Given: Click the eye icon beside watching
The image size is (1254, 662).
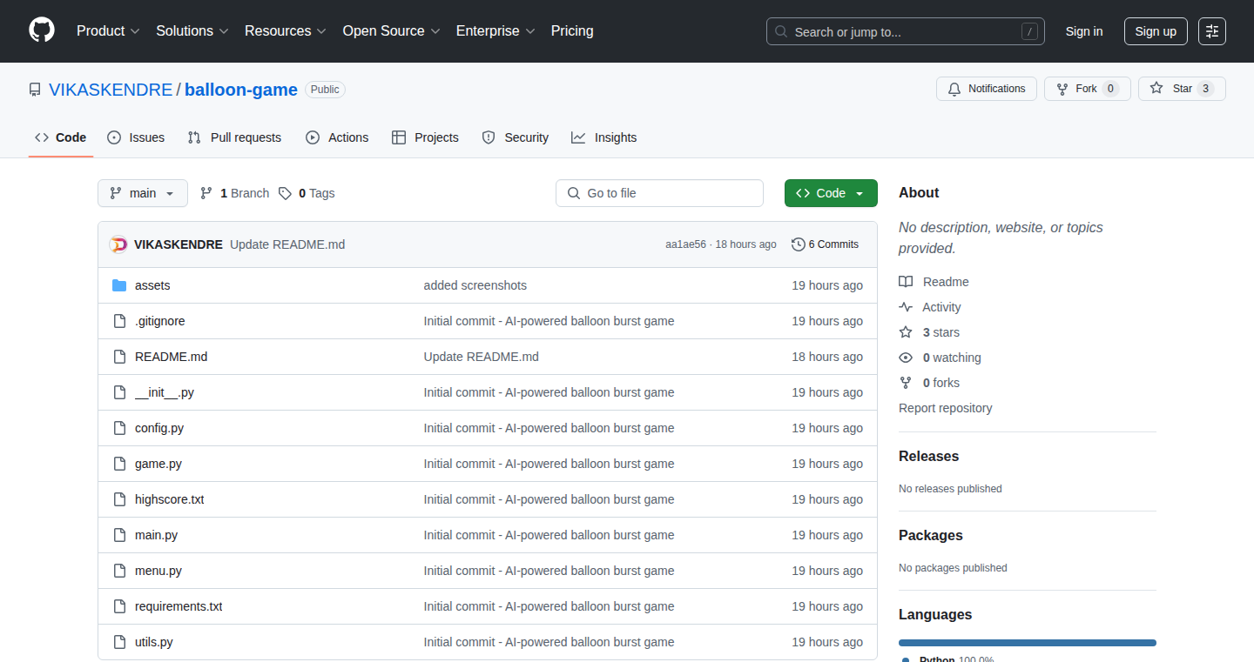Looking at the screenshot, I should click(x=906, y=358).
